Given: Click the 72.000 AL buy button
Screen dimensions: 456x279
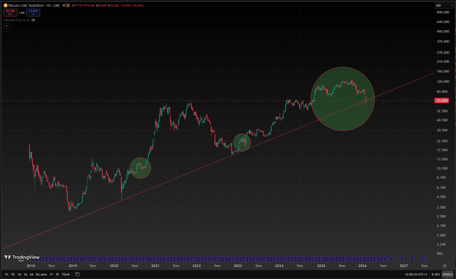Looking at the screenshot, I should [33, 13].
